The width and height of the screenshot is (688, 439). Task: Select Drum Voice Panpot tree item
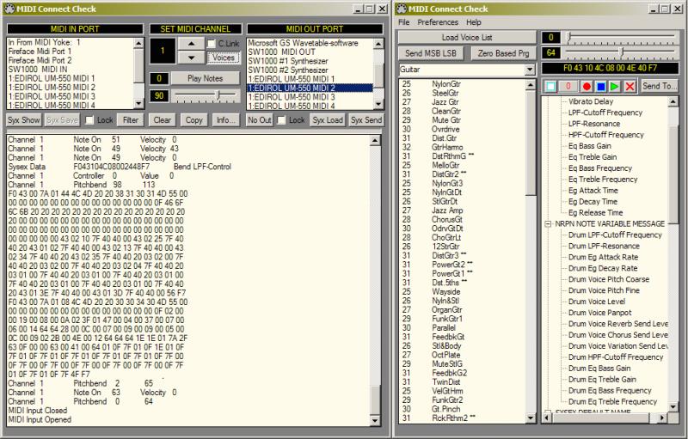599,313
